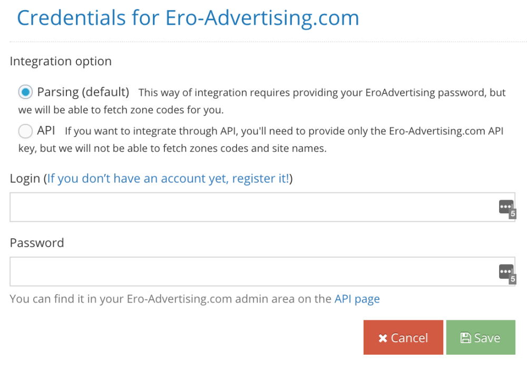Click the floppy disk icon on Save
The width and height of the screenshot is (527, 371).
coord(465,338)
